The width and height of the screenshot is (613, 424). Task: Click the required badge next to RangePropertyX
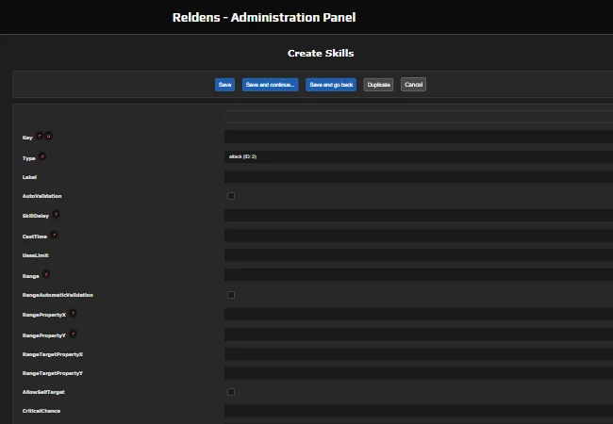(74, 313)
